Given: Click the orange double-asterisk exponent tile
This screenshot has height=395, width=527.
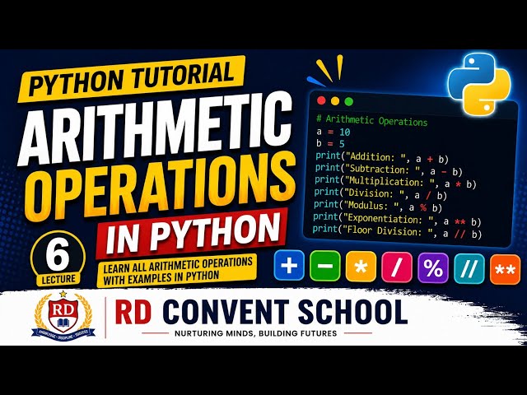Looking at the screenshot, I should 506,270.
